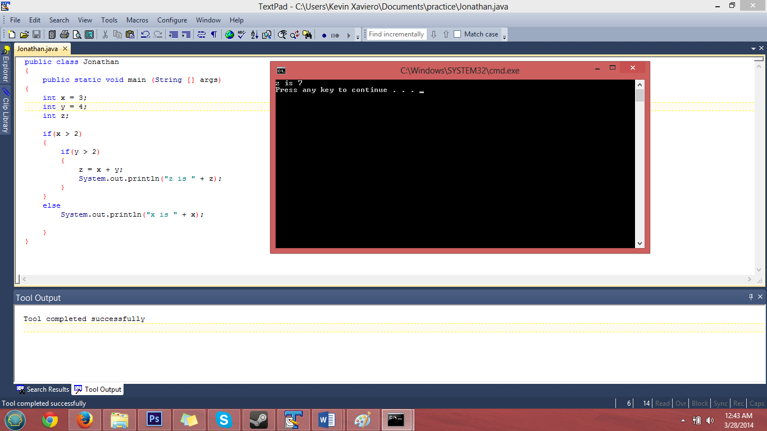The width and height of the screenshot is (767, 431).
Task: Find previous with the up arrow
Action: coord(446,34)
